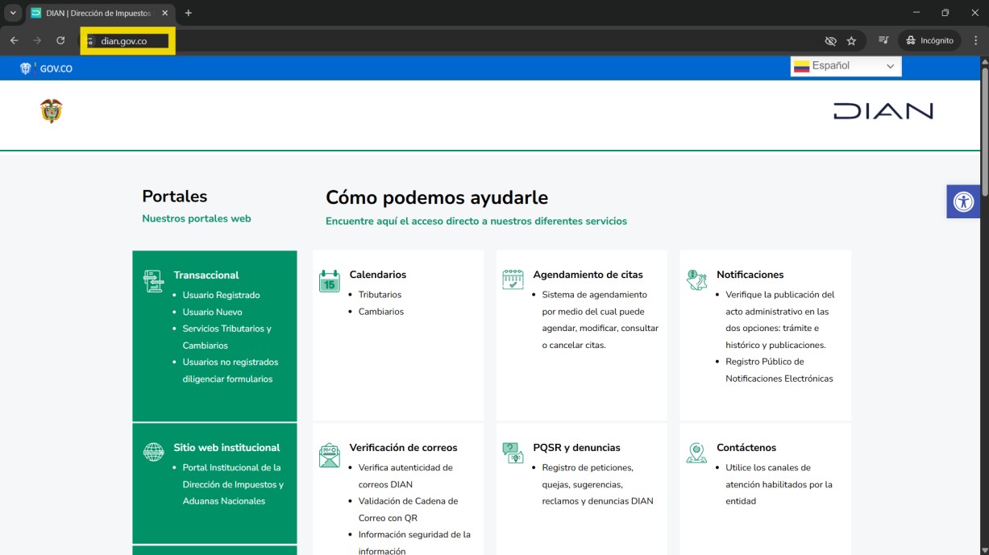Reload the page
Viewport: 989px width, 555px height.
60,40
